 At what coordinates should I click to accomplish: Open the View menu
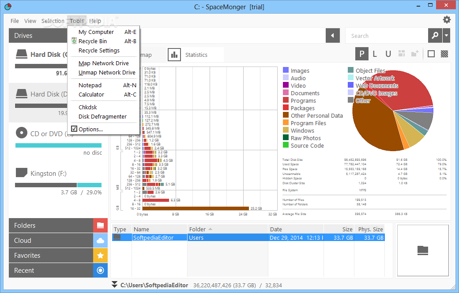[x=30, y=21]
